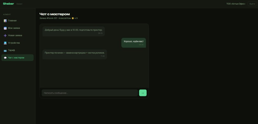The height and width of the screenshot is (124, 258).
Task: Click the Главная chart icon in sidebar
Action: point(5,21)
